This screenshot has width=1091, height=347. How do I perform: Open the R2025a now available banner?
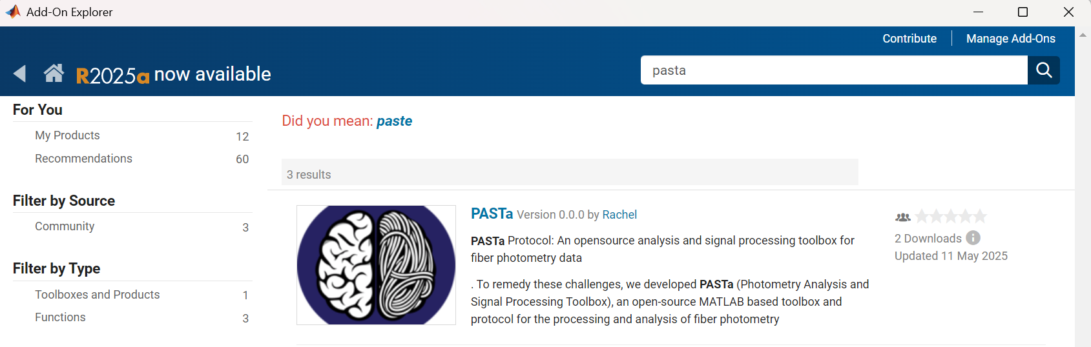click(x=173, y=74)
